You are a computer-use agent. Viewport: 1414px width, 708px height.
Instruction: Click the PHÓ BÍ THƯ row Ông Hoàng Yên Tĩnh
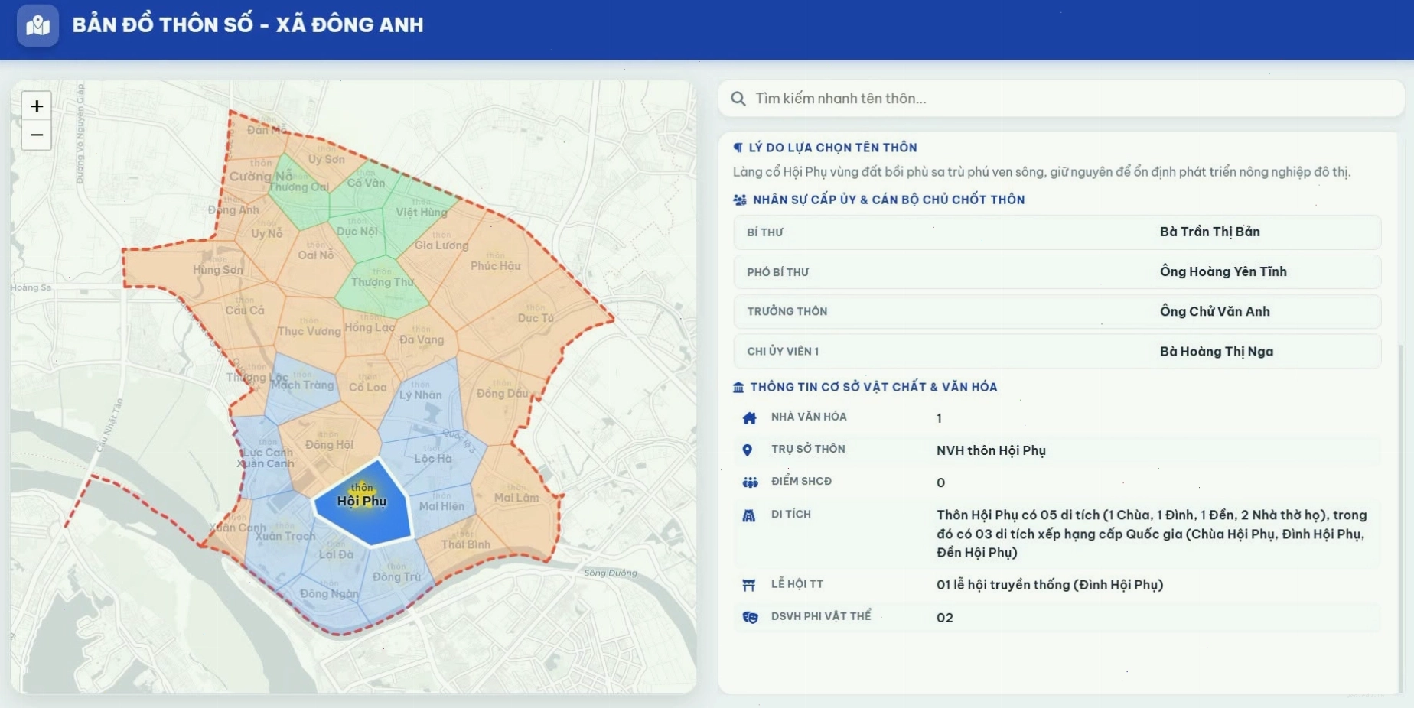pos(1057,272)
